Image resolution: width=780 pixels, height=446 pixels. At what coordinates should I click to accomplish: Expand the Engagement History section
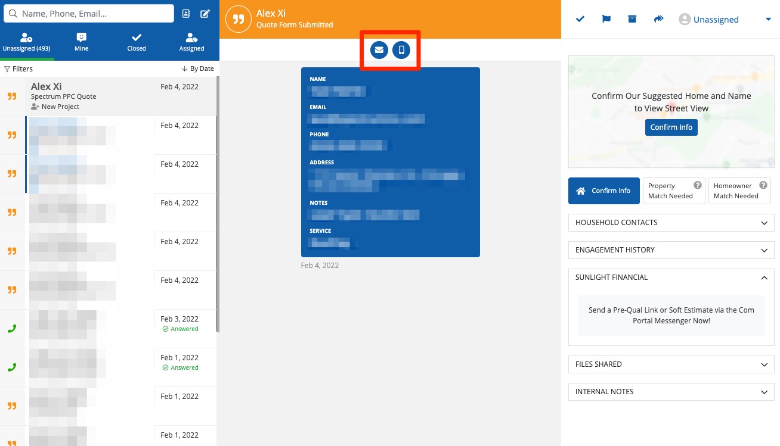tap(671, 250)
